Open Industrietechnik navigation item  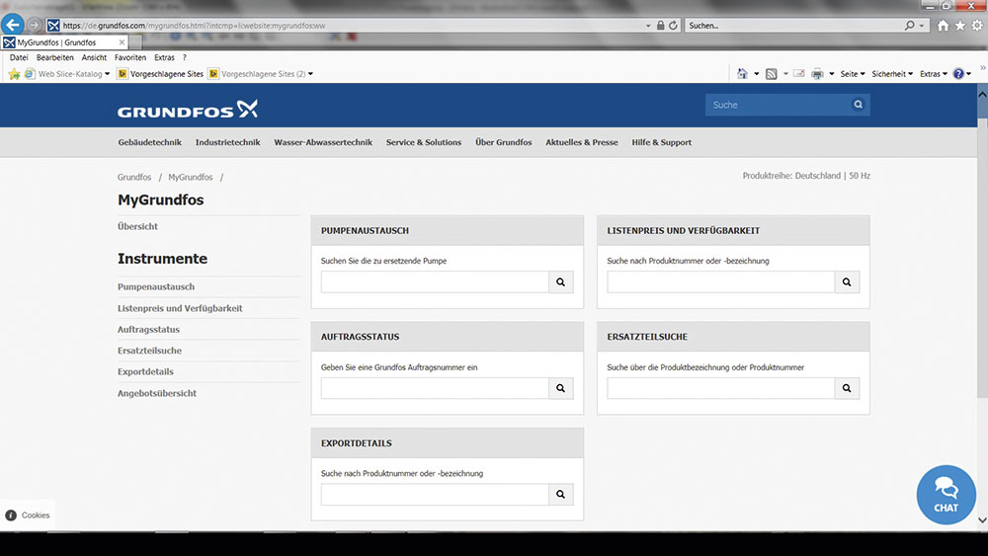click(227, 142)
